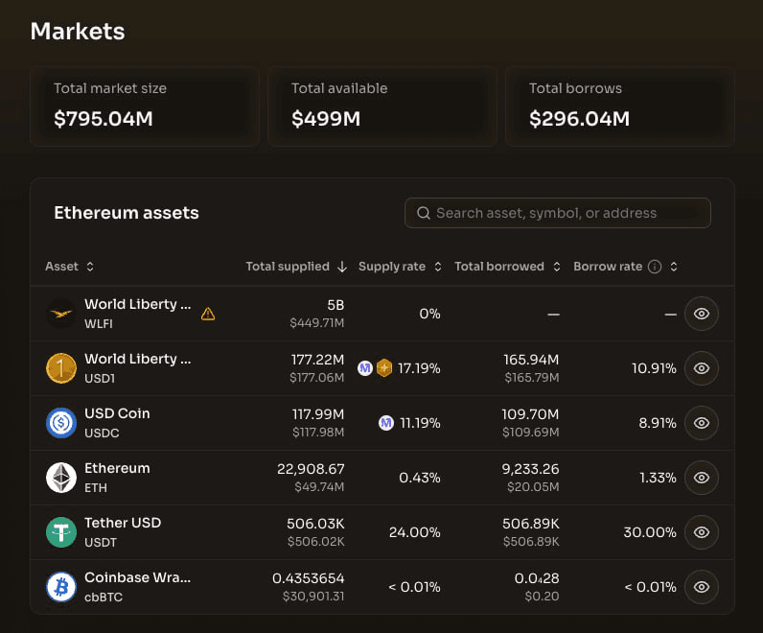Open the Coinbase Wrapped cbBTC market
Viewport: 763px width, 633px height.
pos(137,587)
